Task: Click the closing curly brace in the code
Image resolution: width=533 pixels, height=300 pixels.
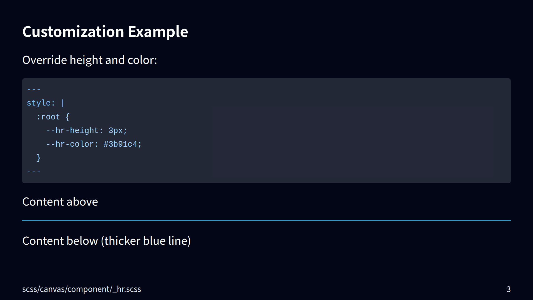Action: [x=39, y=158]
